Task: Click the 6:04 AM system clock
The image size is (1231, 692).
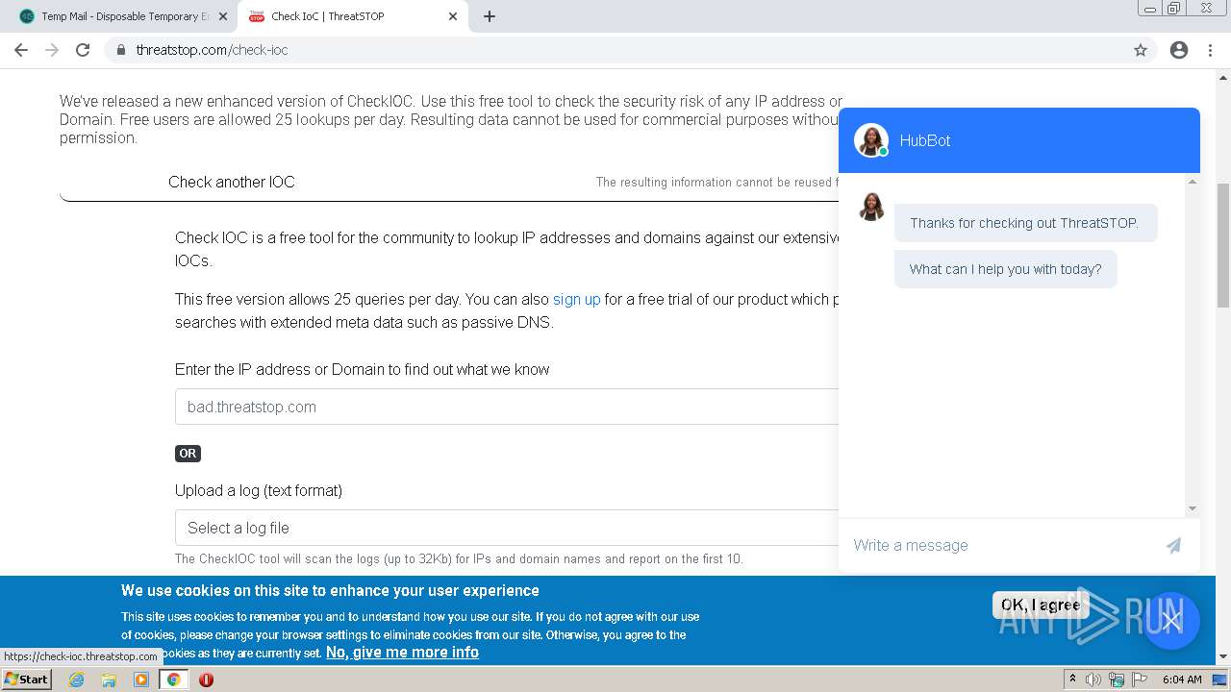Action: point(1182,680)
